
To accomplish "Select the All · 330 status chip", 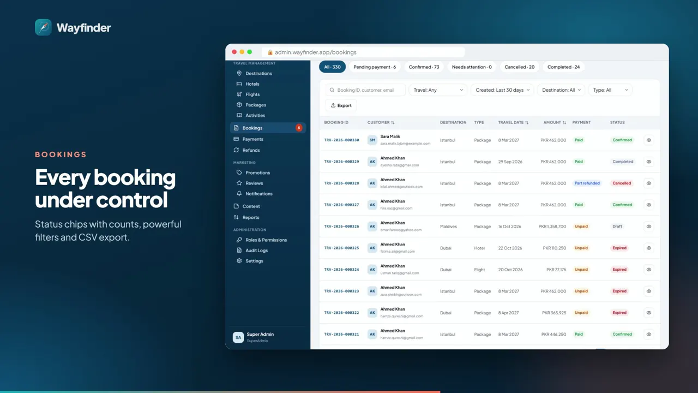I will pos(332,67).
